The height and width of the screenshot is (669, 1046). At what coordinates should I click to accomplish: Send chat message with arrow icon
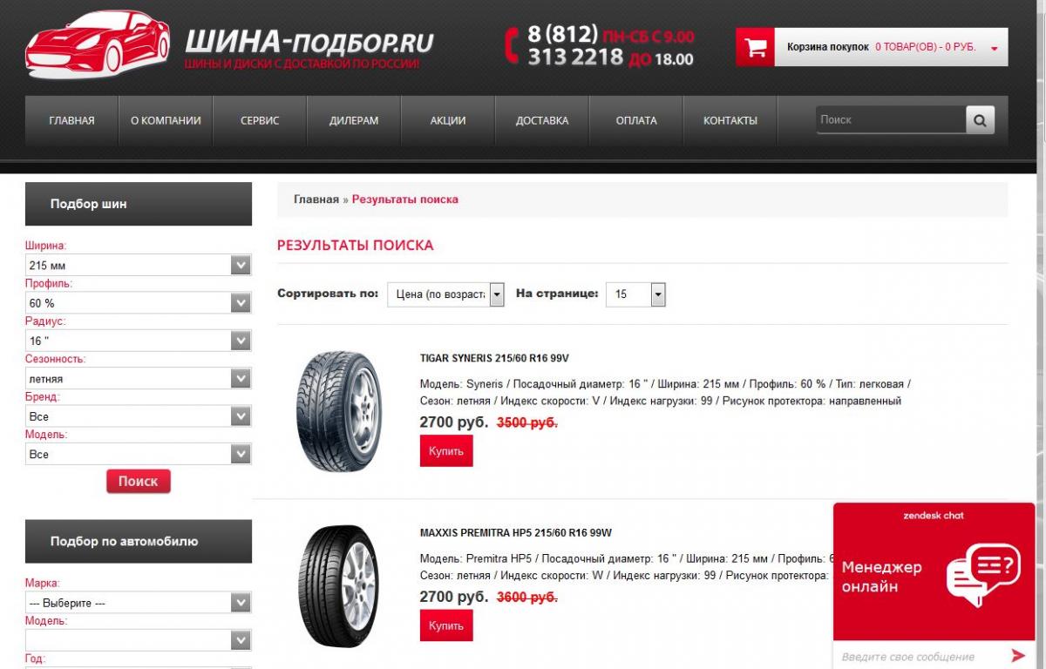click(1018, 655)
